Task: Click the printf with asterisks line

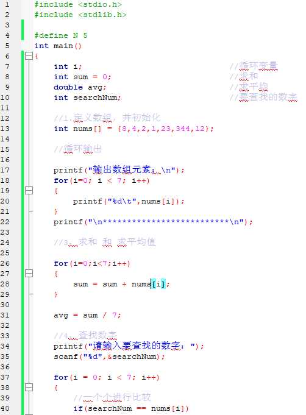Action: (153, 222)
